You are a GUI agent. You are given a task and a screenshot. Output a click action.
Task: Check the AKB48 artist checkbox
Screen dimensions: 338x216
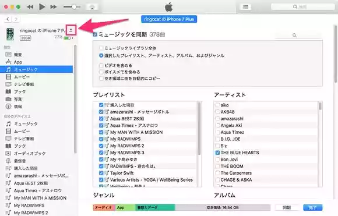click(217, 112)
